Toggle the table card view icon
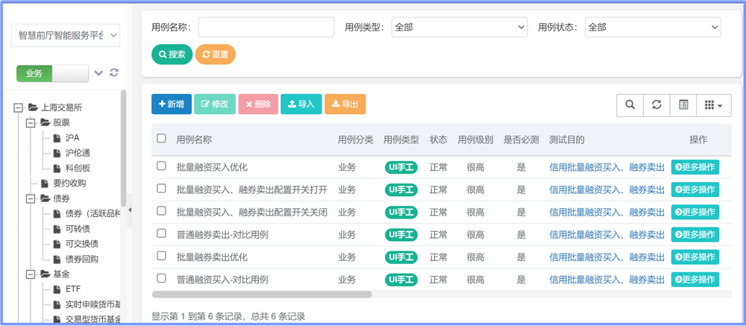 683,104
